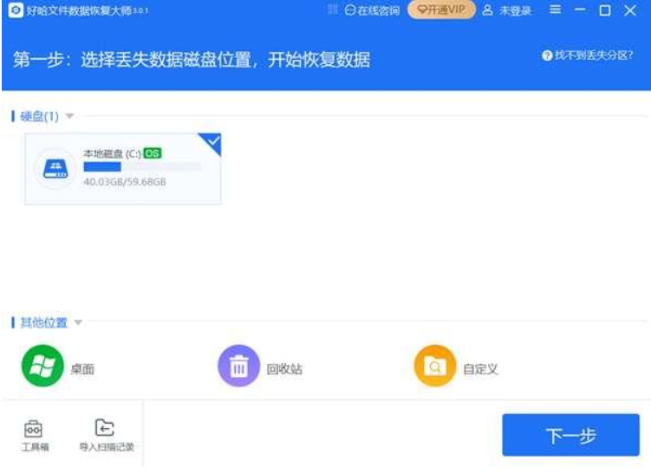Open 在线咨询 online consultation
The width and height of the screenshot is (651, 474).
pyautogui.click(x=372, y=10)
